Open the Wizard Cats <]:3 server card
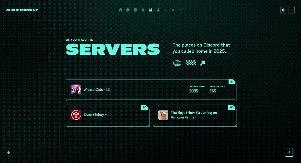Screen dimensions: 301x163 click(x=151, y=90)
